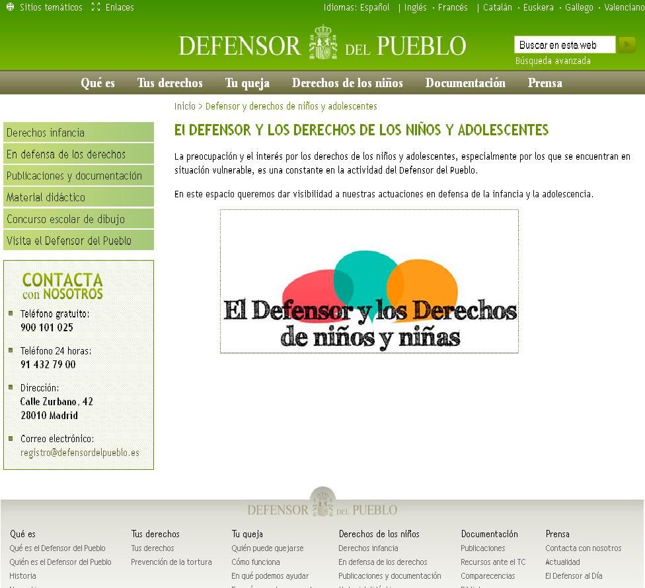This screenshot has width=645, height=588.
Task: Open footer link 'Derechos infancia'
Action: click(368, 548)
